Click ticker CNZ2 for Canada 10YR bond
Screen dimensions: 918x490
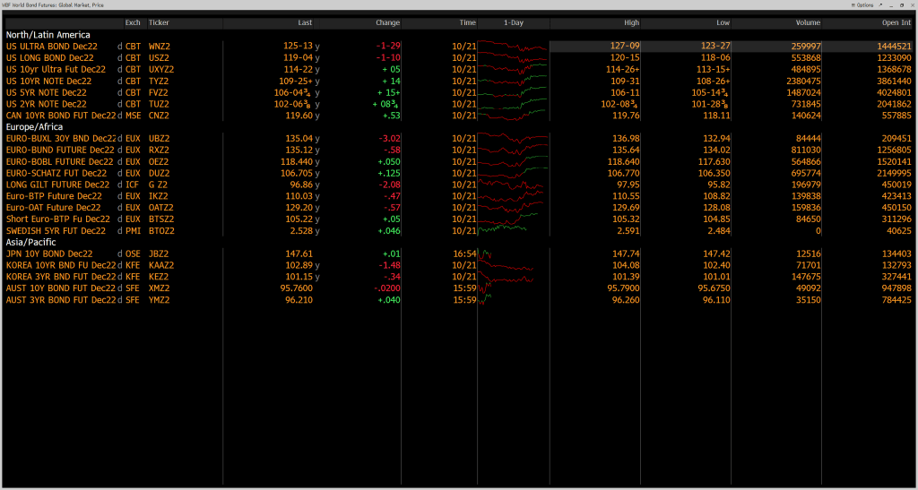[x=160, y=116]
